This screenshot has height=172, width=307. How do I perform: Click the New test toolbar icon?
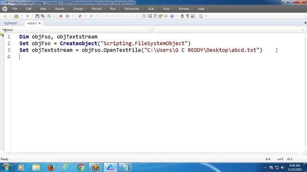[x=5, y=16]
